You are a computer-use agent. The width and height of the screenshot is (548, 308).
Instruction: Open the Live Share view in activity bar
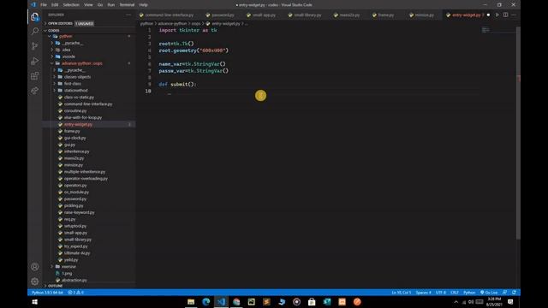[34, 91]
